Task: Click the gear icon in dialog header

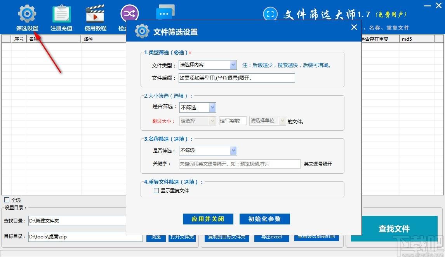Action: click(142, 31)
